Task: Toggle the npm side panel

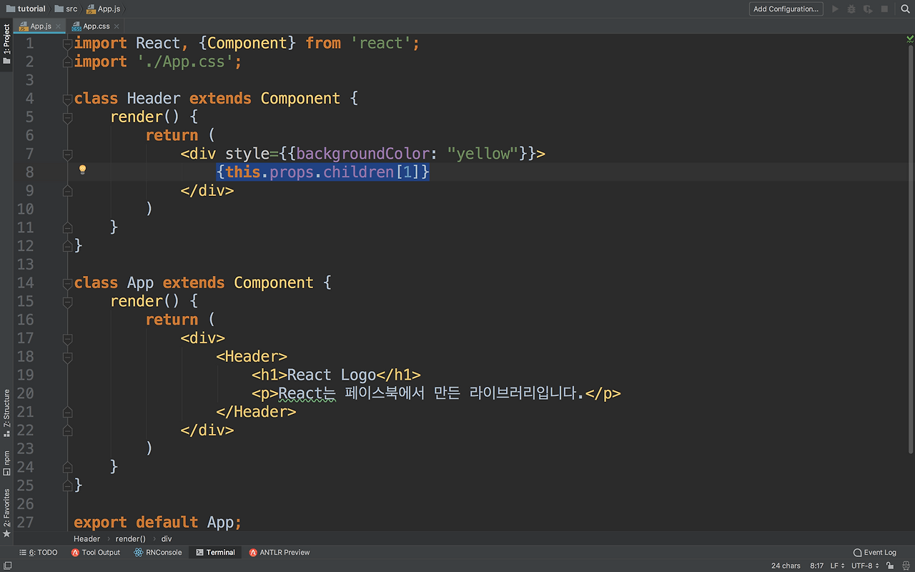Action: pyautogui.click(x=6, y=463)
